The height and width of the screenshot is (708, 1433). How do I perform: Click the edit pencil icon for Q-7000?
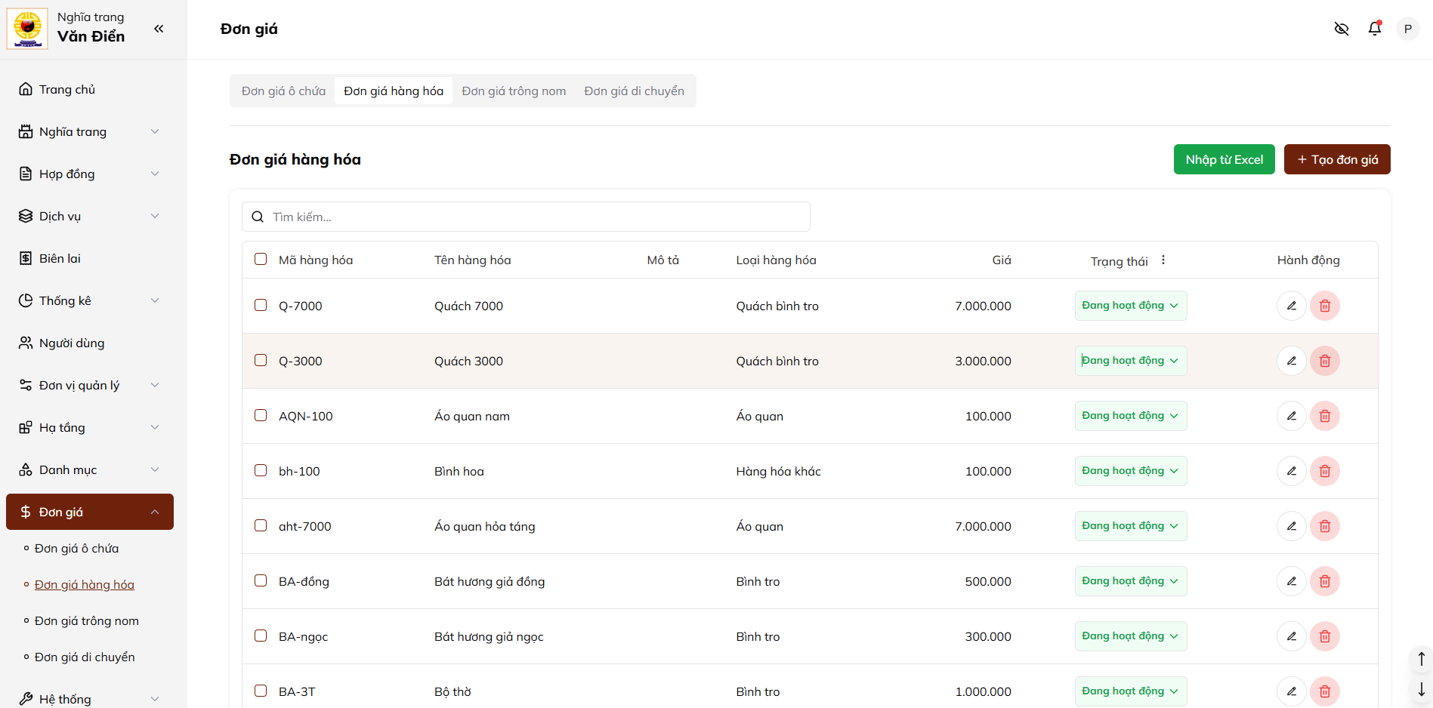pos(1291,306)
